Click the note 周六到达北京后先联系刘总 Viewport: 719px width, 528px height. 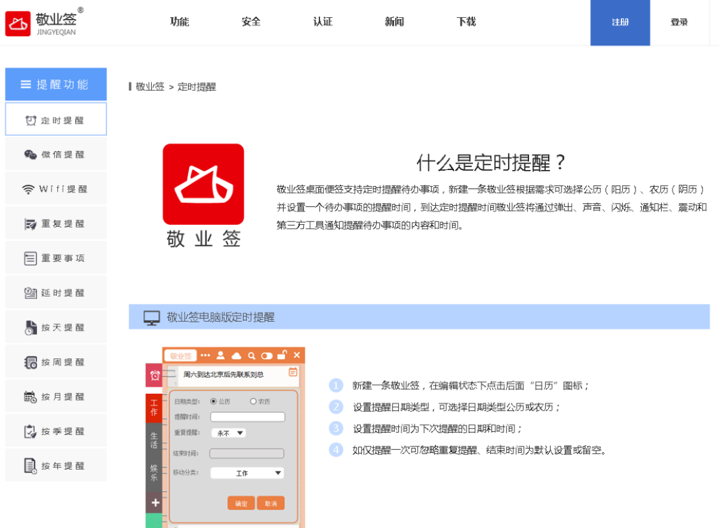coord(223,375)
